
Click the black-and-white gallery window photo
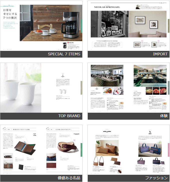[109, 24]
